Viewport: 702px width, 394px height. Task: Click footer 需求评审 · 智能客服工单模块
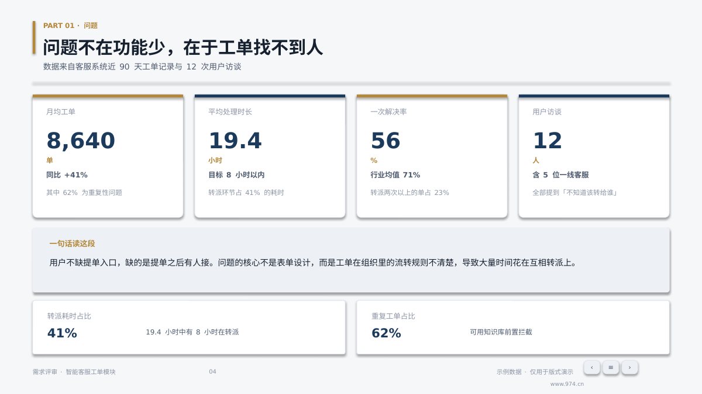pyautogui.click(x=74, y=372)
